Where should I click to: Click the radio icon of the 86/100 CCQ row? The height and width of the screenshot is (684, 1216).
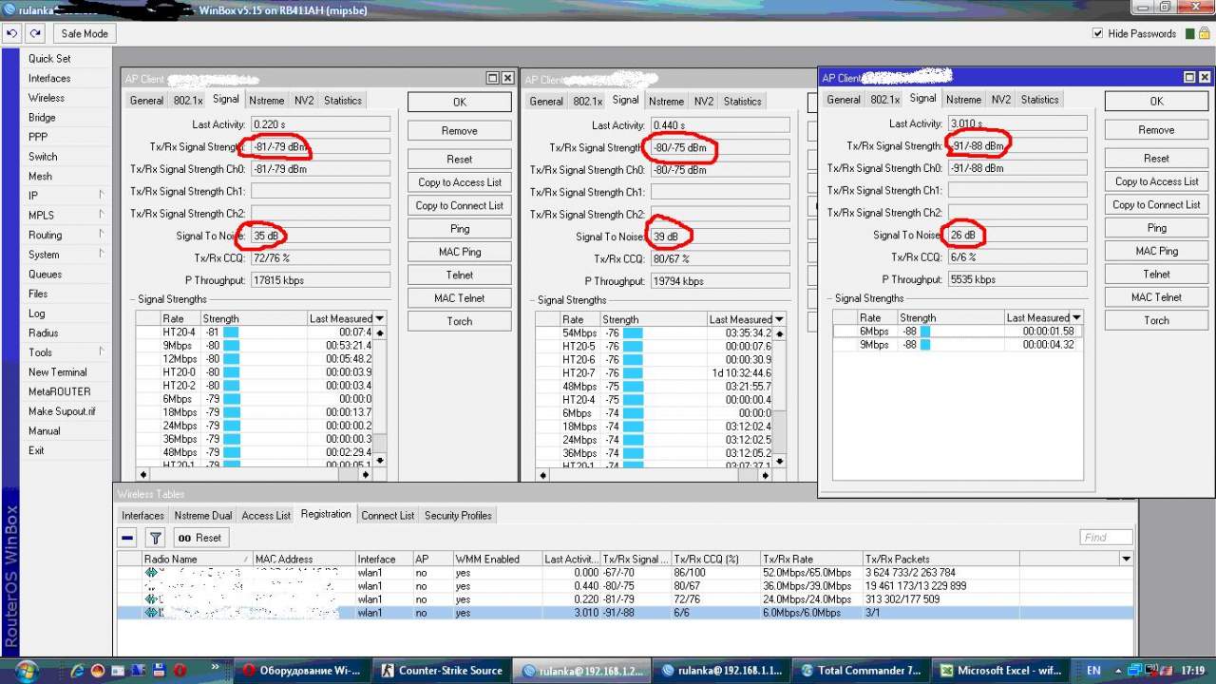coord(150,573)
